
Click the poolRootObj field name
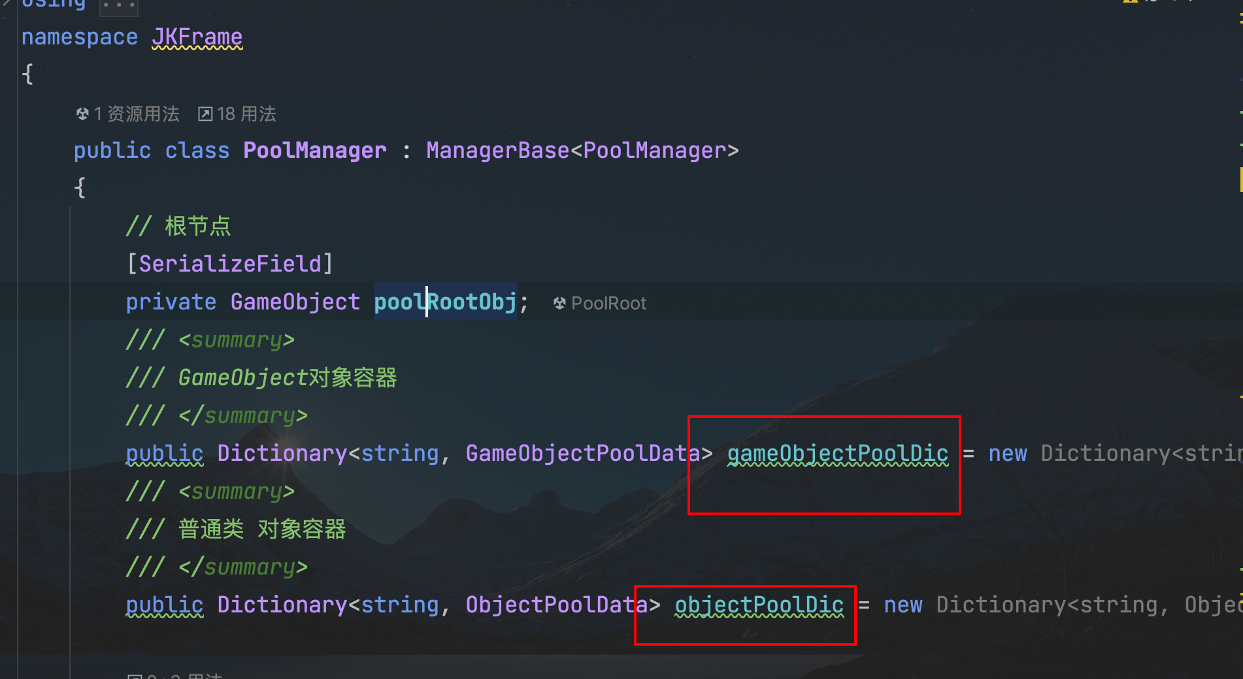(x=445, y=302)
